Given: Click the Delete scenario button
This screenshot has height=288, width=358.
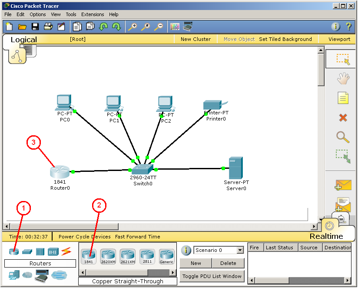Looking at the screenshot, I should [x=228, y=263].
